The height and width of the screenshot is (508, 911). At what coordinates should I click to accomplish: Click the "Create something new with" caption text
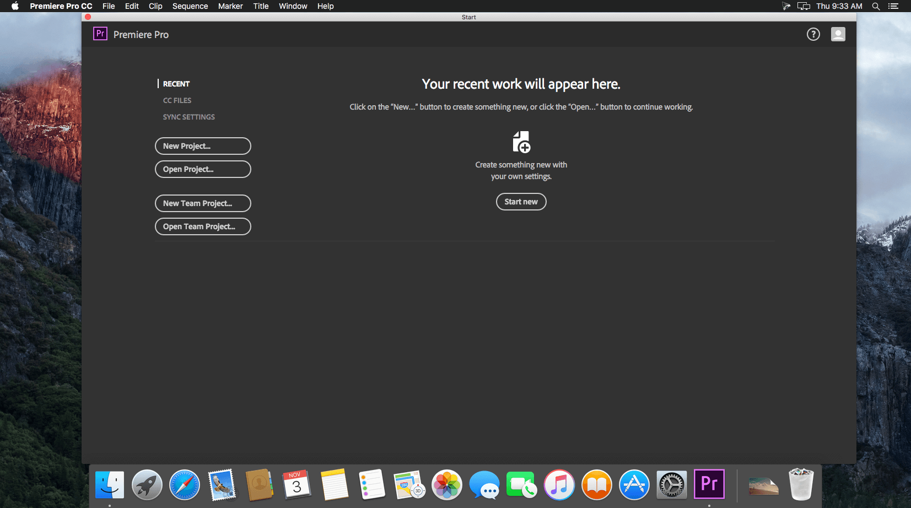point(521,165)
